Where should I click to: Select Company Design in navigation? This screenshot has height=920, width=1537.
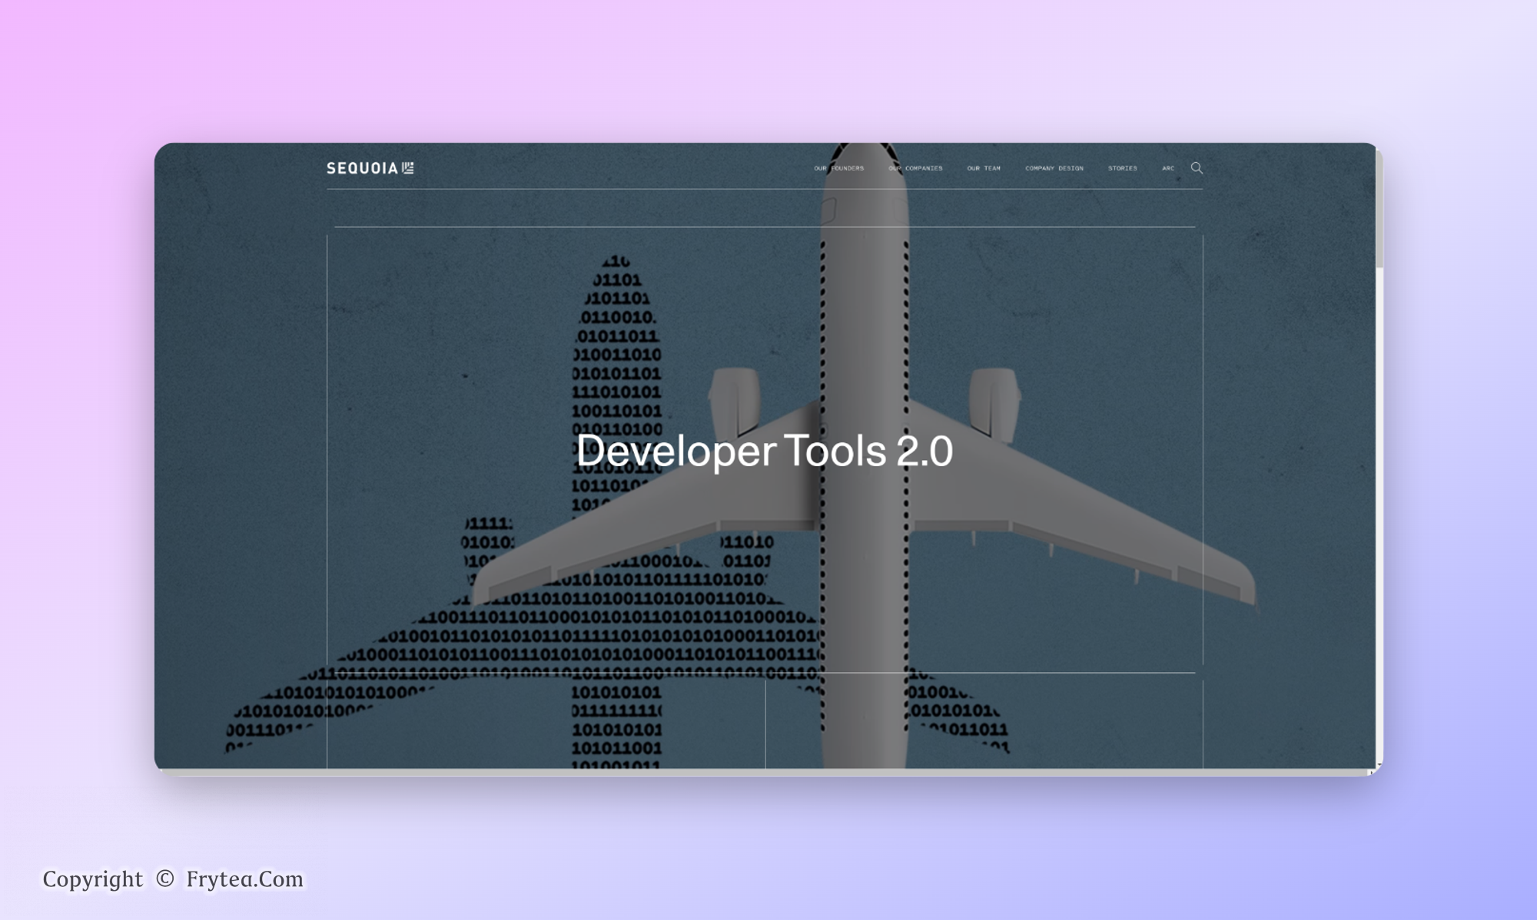(x=1054, y=168)
